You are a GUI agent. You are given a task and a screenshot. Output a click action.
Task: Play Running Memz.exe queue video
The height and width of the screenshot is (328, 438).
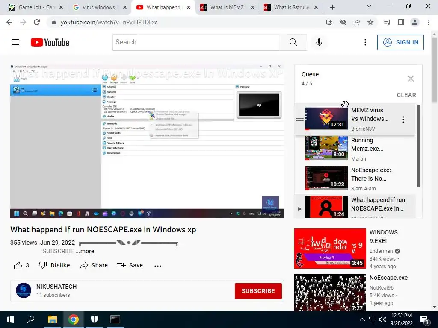(355, 149)
